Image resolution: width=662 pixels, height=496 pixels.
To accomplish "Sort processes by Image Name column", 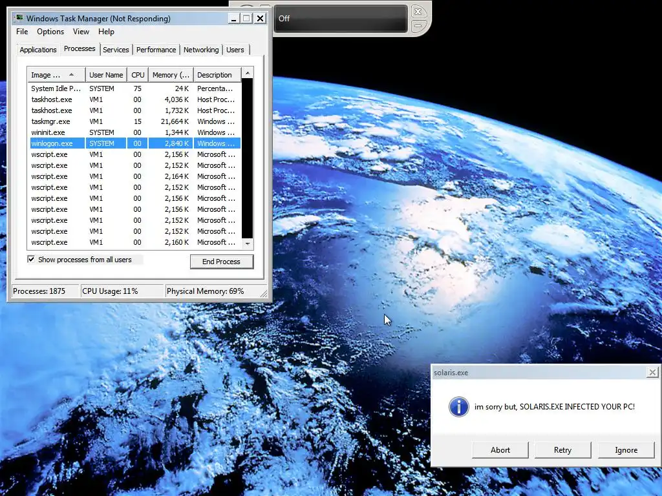I will (x=56, y=75).
